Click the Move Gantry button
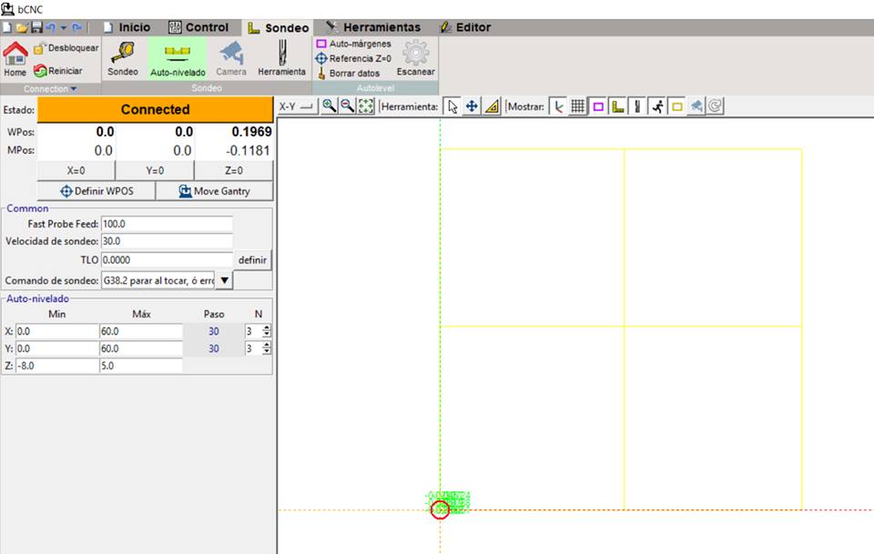Screen dimensions: 874x554 pos(214,191)
